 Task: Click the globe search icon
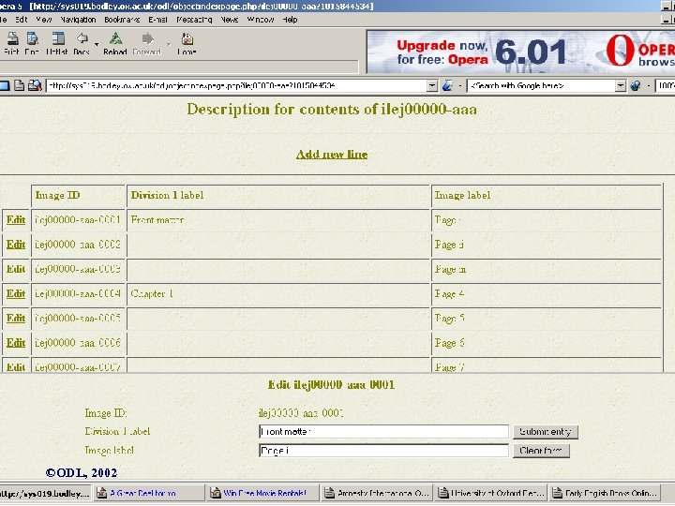(636, 85)
